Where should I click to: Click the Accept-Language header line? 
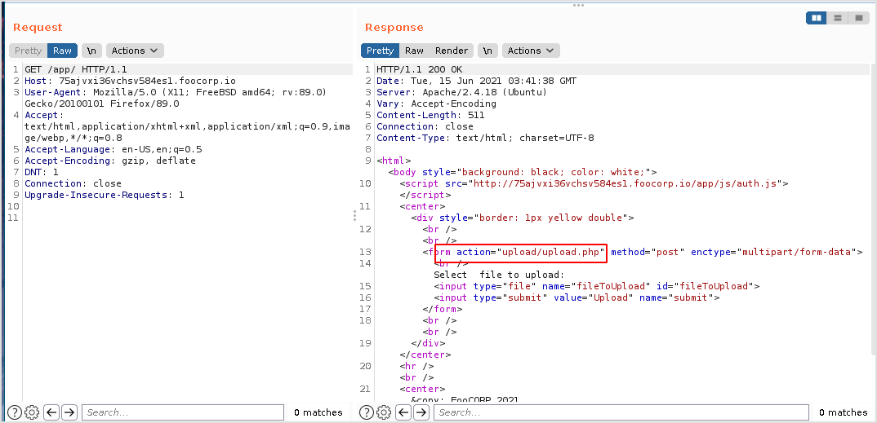point(113,149)
